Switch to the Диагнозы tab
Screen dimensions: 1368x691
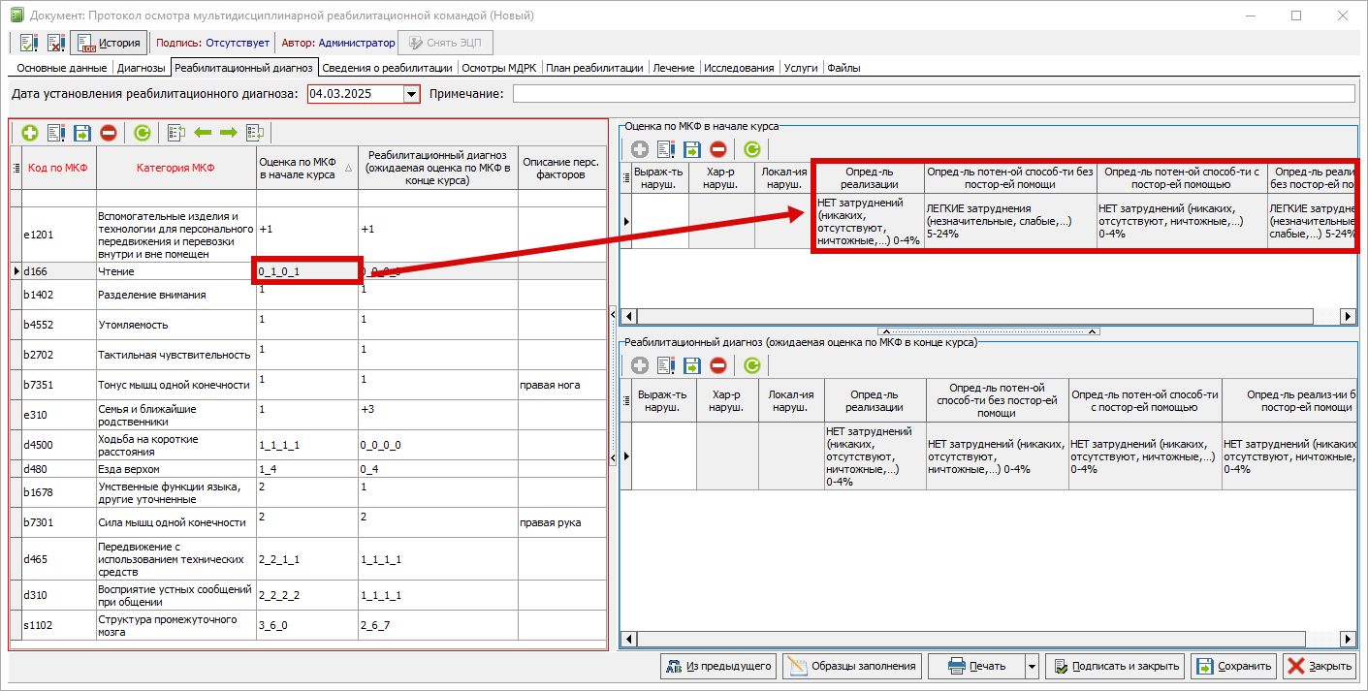pos(142,68)
